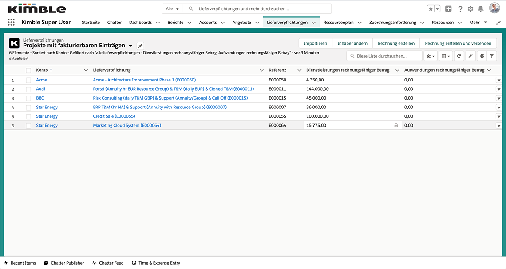Open the App Launcher grid icon
506x269 pixels.
(x=11, y=22)
